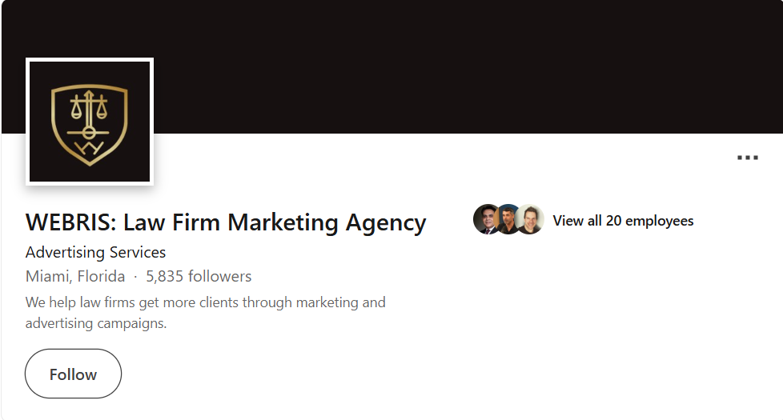Click the third employee avatar
The height and width of the screenshot is (420, 783).
(x=530, y=220)
